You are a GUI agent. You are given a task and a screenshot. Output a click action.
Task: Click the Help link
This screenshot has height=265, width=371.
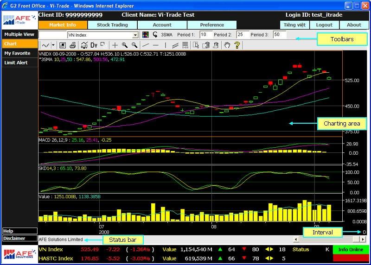[20, 231]
